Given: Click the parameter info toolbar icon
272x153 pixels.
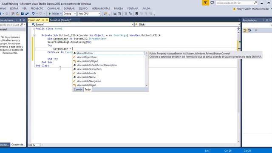Looking at the screenshot, I should (x=119, y=14).
